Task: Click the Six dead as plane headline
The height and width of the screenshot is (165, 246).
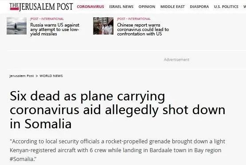Action: click(x=117, y=110)
